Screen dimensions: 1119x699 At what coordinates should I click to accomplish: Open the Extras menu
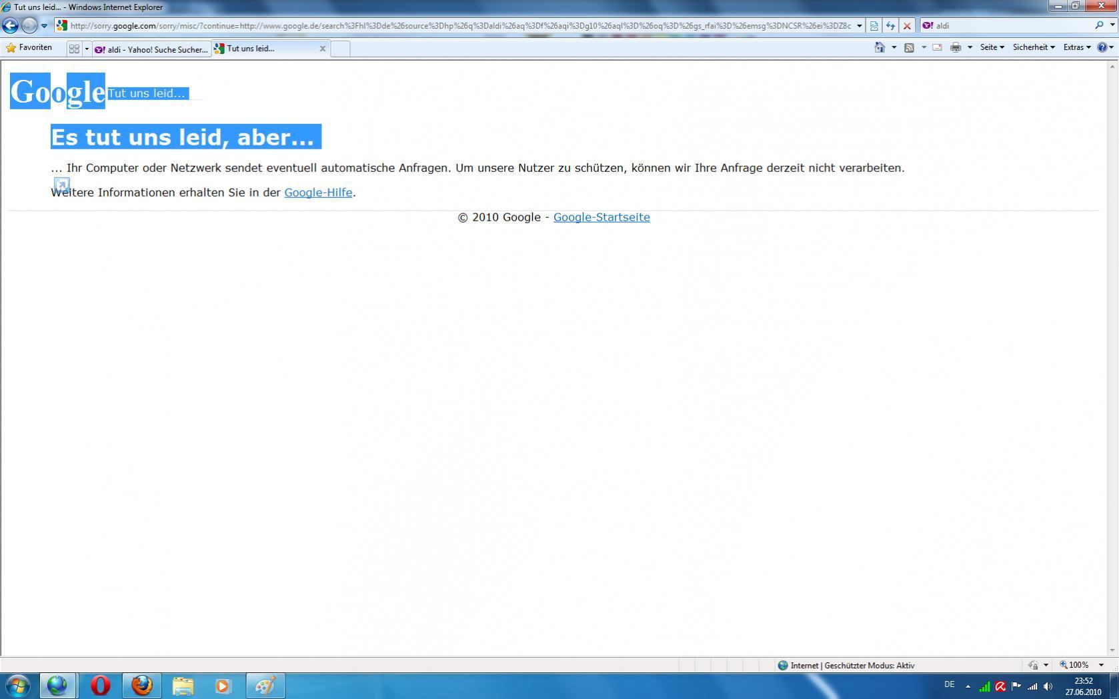coord(1077,47)
